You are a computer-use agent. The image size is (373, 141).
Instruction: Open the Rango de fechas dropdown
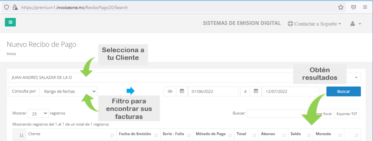click(68, 91)
